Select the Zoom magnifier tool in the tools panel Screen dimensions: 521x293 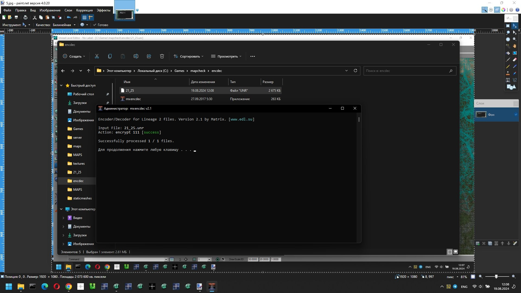(514, 39)
